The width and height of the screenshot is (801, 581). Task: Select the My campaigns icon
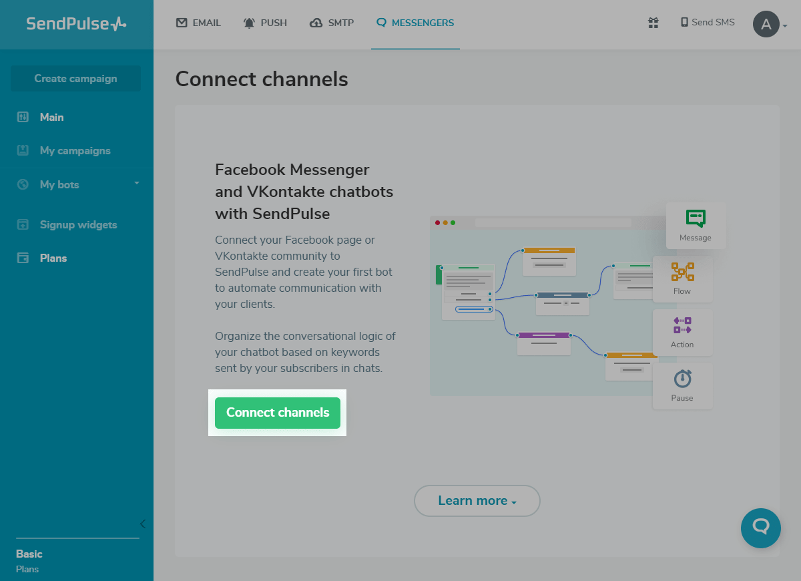pyautogui.click(x=23, y=150)
